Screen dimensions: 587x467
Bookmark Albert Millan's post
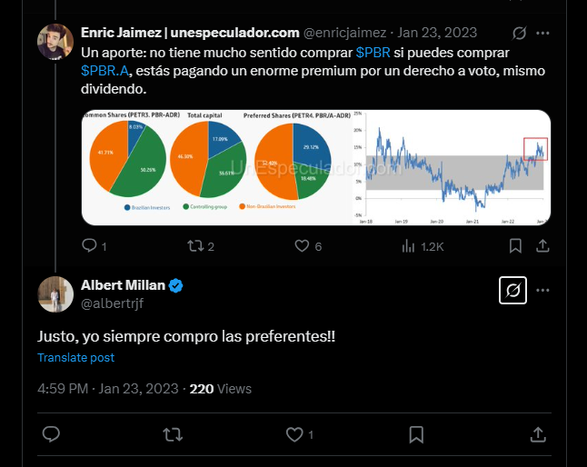(416, 434)
